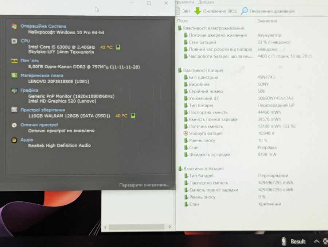Click the Критичний state value
328x247 pixels.
point(270,204)
